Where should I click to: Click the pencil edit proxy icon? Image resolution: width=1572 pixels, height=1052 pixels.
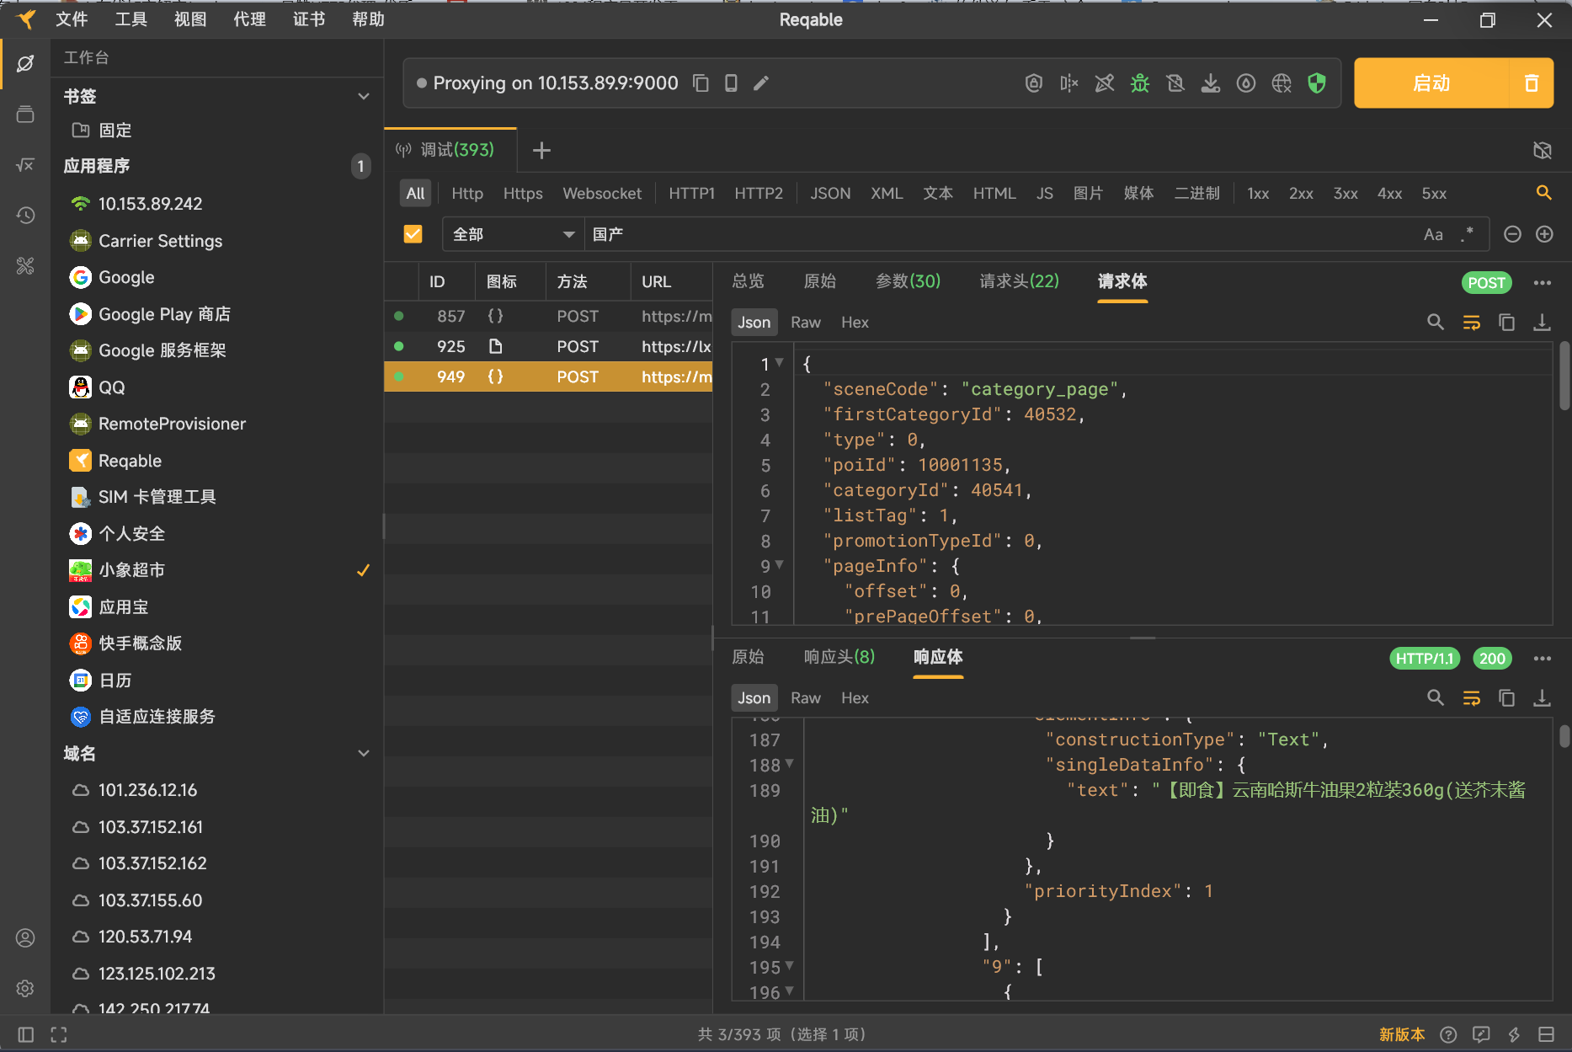760,83
